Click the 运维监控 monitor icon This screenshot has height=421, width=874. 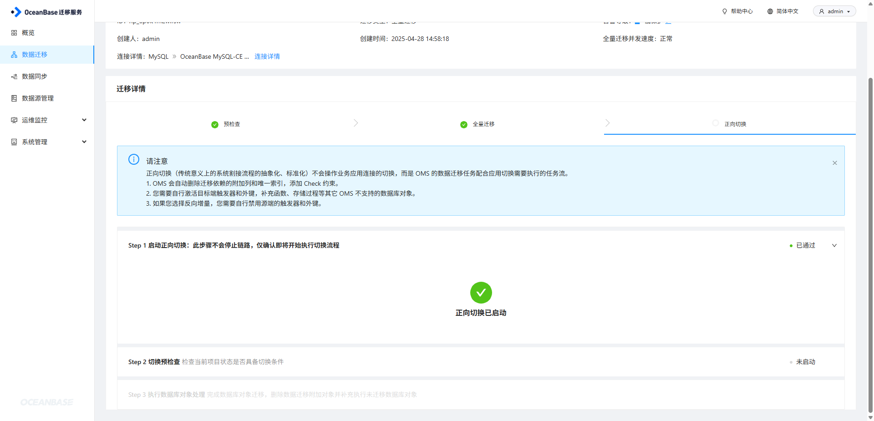click(14, 120)
